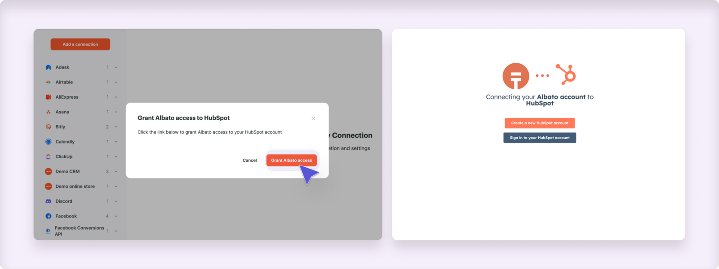
Task: Expand the Airtable connections chevron
Action: (116, 82)
